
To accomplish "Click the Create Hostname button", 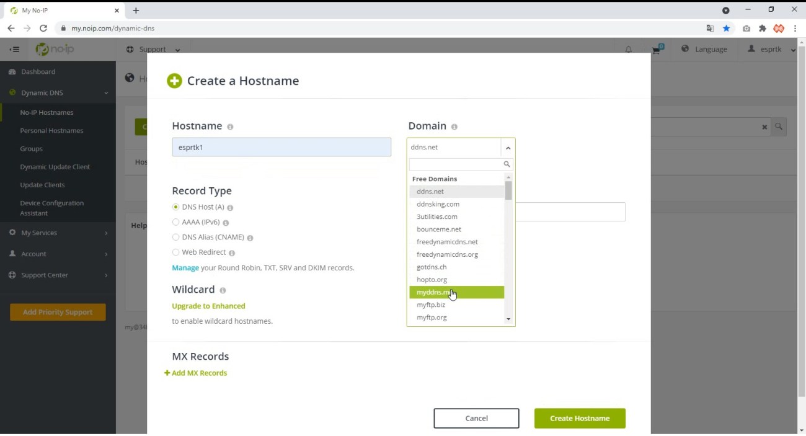I will pyautogui.click(x=579, y=418).
